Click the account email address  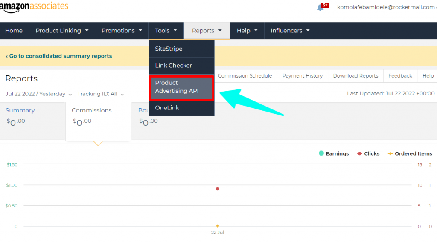[386, 7]
